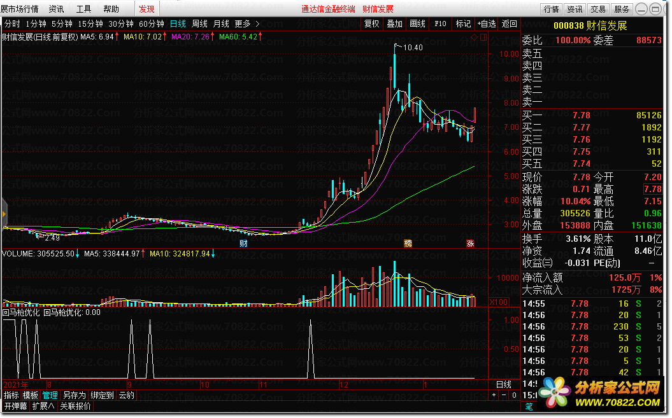Open the 资讯 menu in menu bar
This screenshot has height=418, width=672.
[56, 9]
